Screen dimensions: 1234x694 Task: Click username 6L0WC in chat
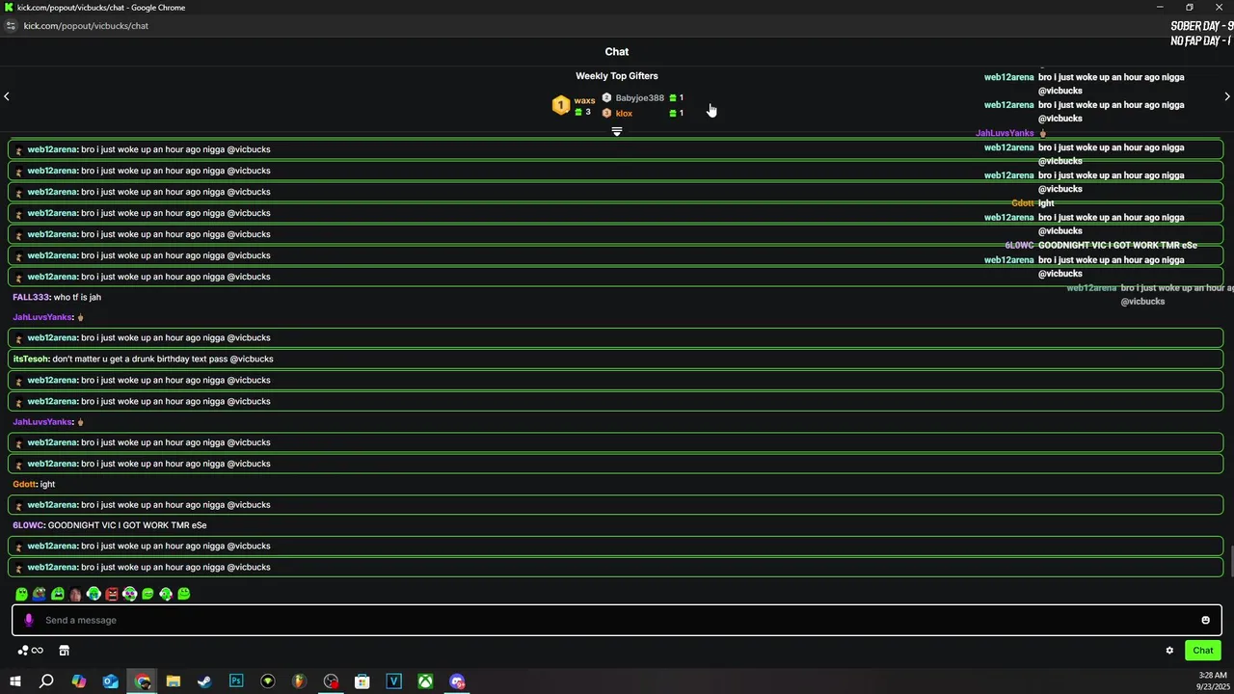click(28, 525)
